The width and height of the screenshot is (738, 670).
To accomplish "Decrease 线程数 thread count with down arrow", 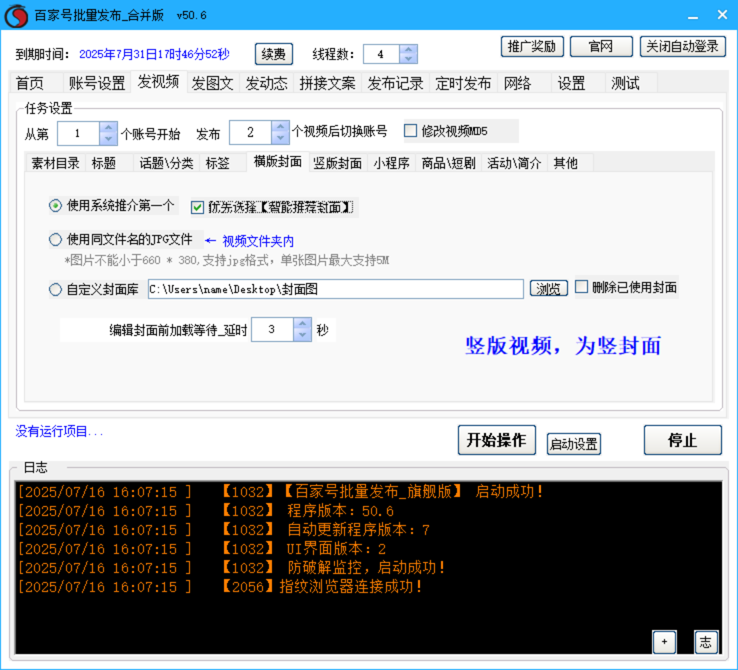I will pyautogui.click(x=408, y=59).
